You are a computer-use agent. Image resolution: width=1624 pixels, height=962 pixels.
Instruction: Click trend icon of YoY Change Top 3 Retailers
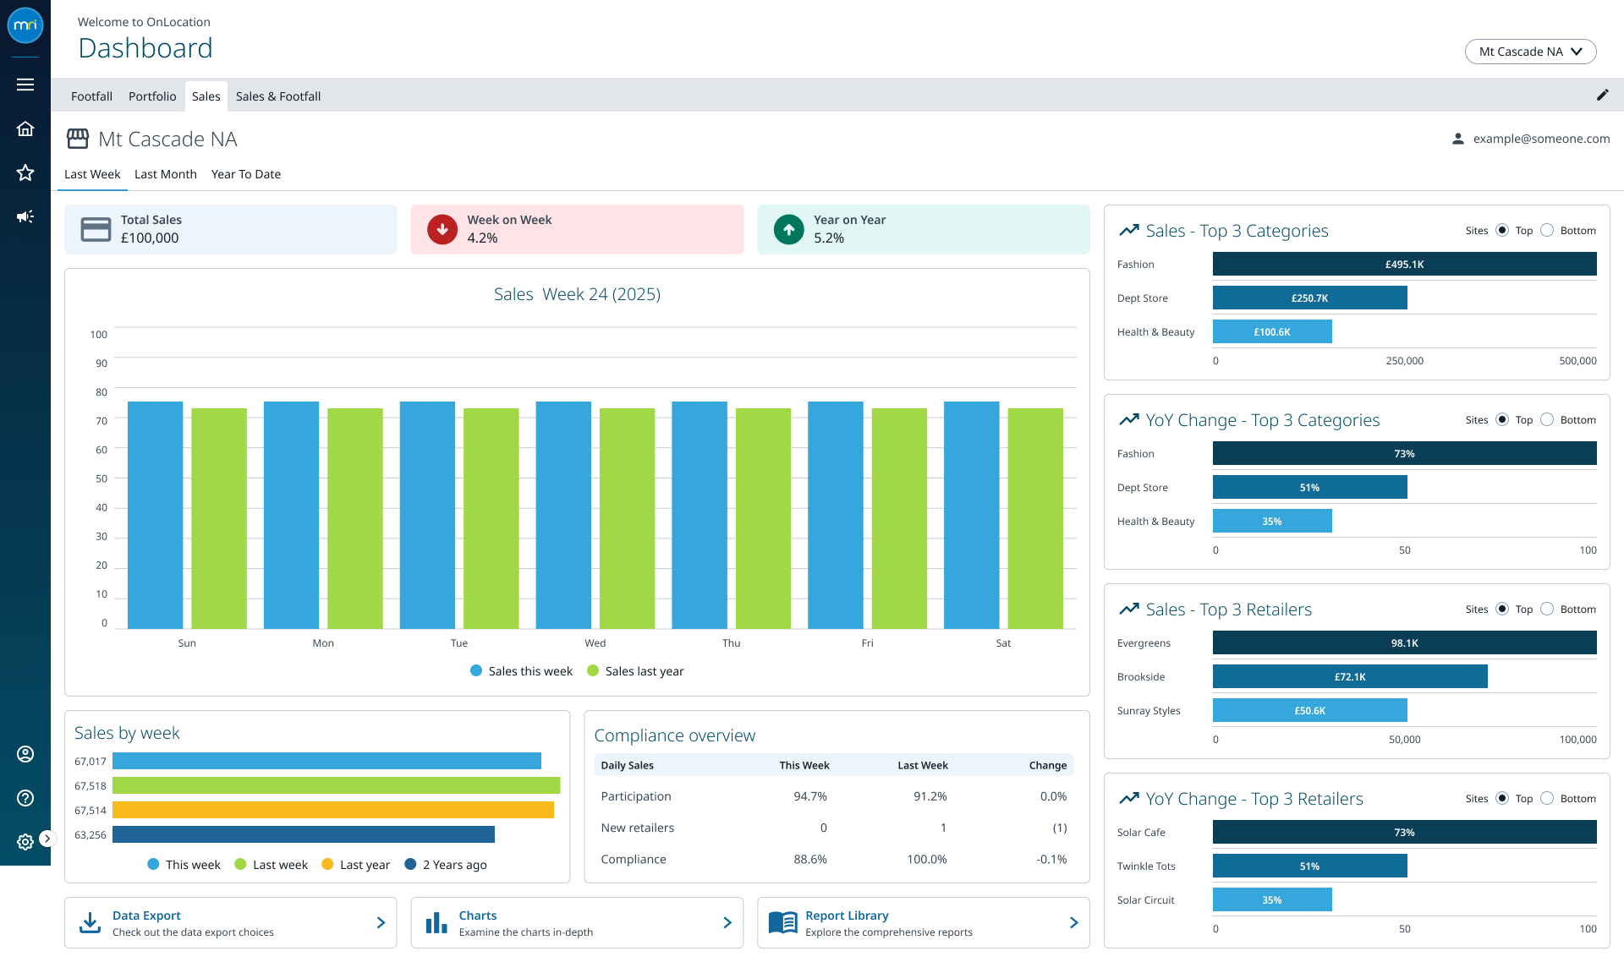pos(1129,798)
